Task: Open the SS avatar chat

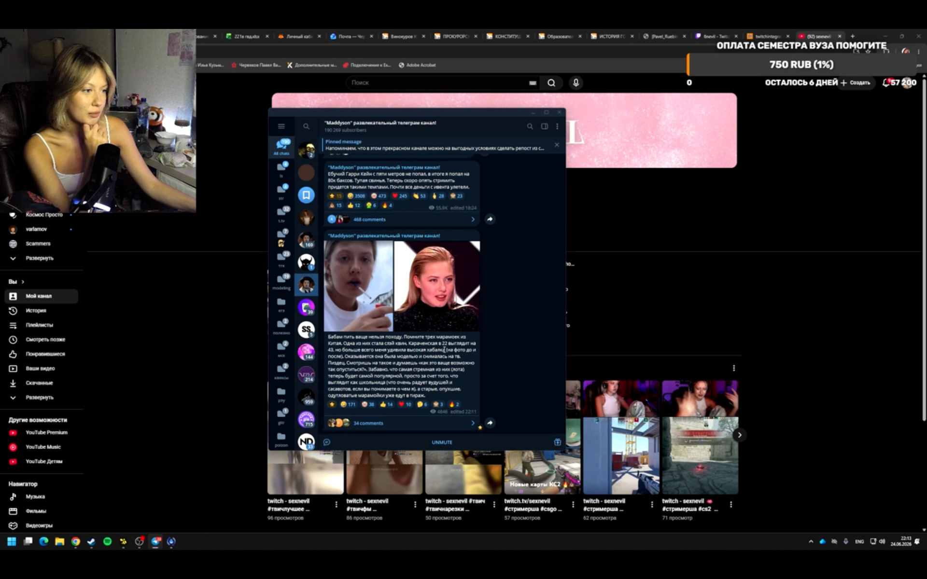Action: [x=306, y=330]
